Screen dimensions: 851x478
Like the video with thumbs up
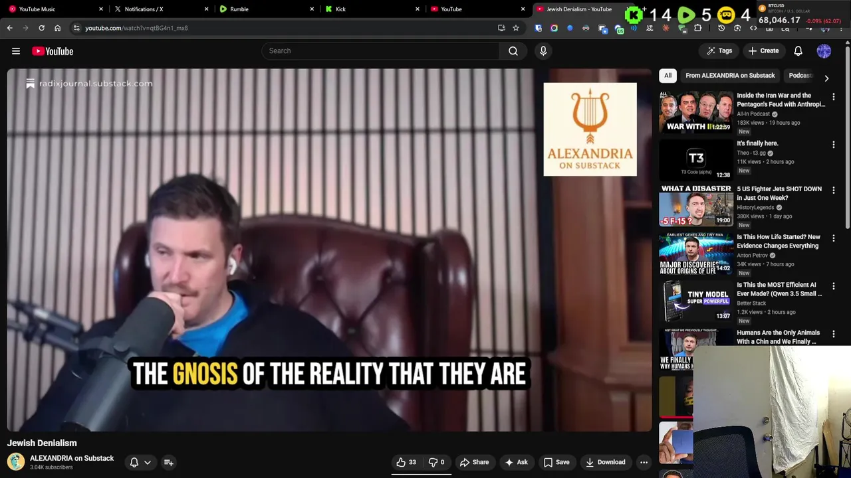coord(406,462)
